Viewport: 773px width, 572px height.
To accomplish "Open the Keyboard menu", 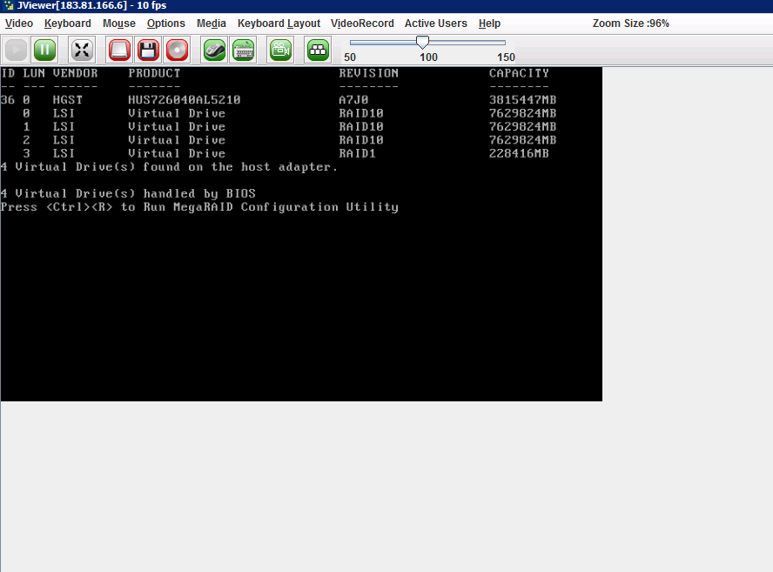I will 67,24.
